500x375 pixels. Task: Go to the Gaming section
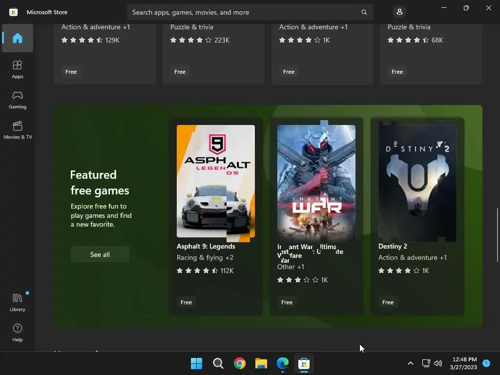click(x=18, y=100)
